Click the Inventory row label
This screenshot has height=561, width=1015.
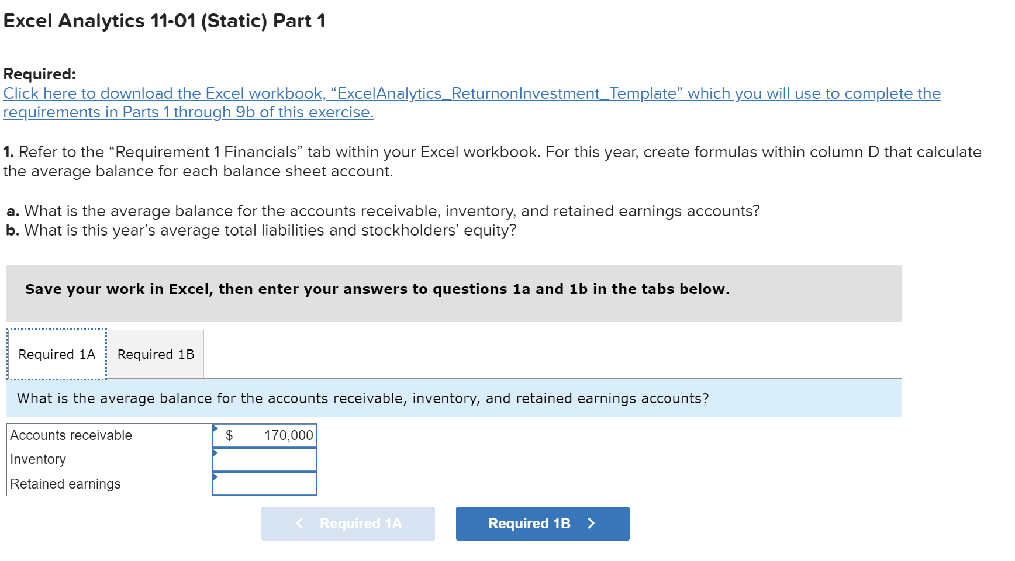pyautogui.click(x=37, y=459)
